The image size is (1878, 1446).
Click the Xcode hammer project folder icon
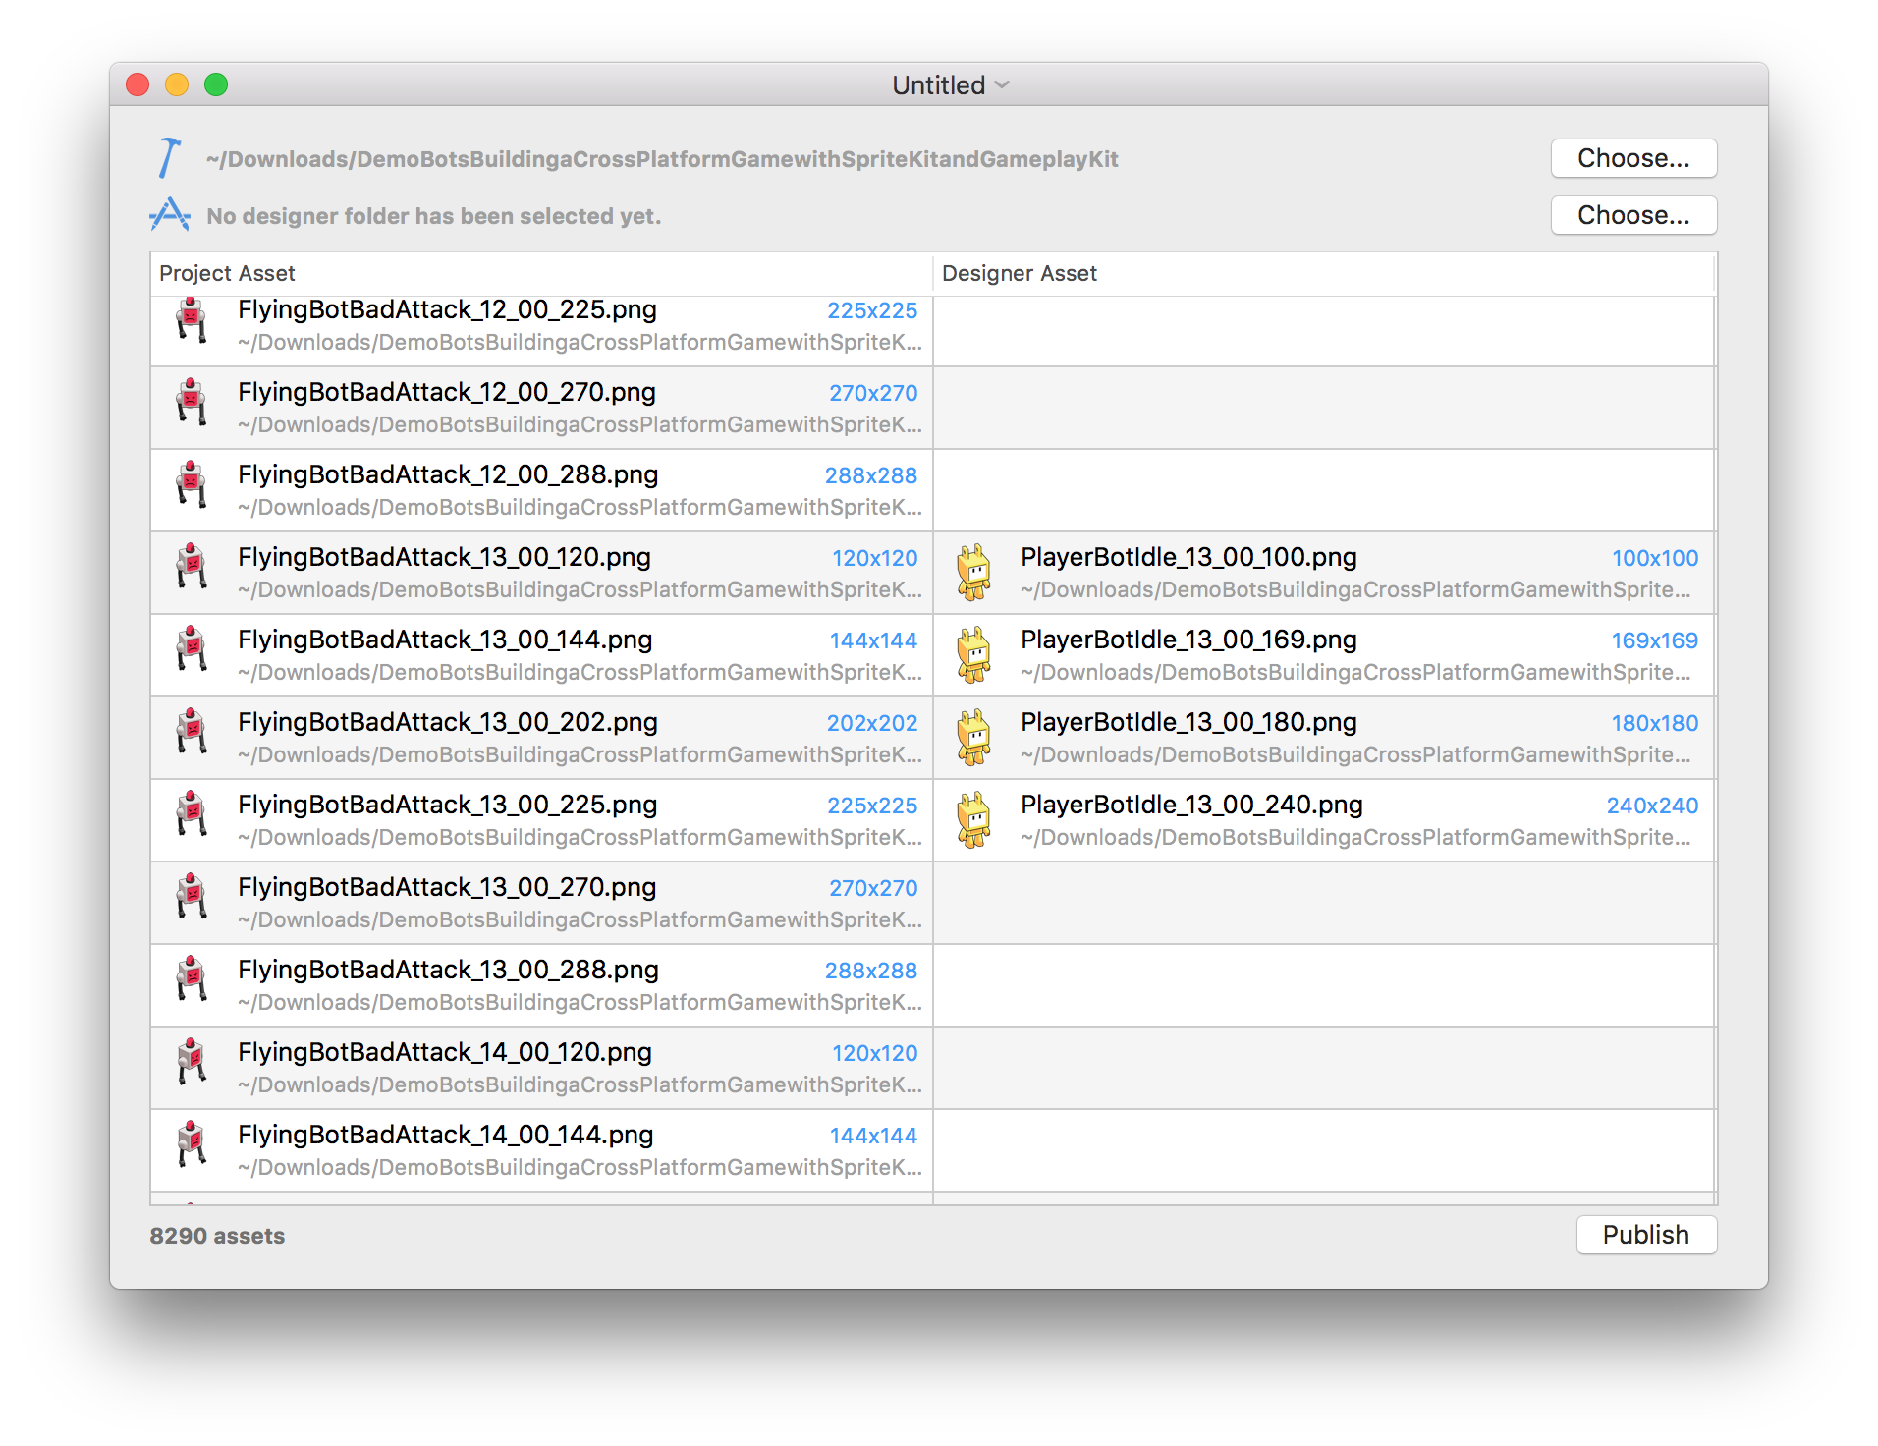click(x=169, y=158)
